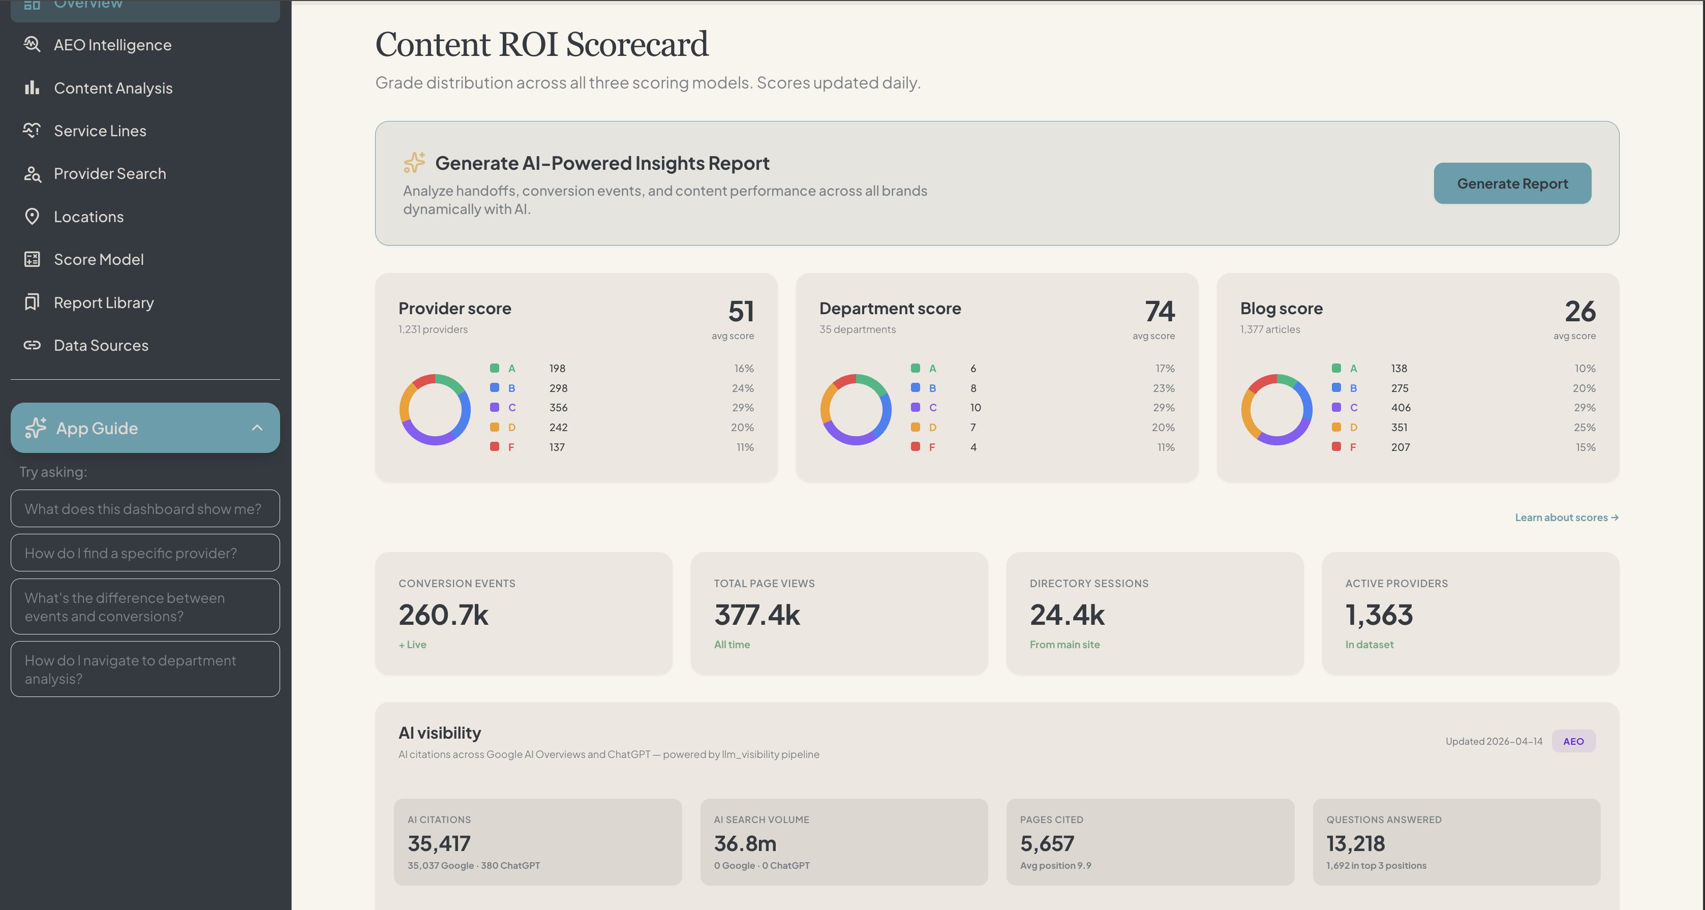The height and width of the screenshot is (910, 1705).
Task: Click the App Guide sparkle icon
Action: point(36,428)
